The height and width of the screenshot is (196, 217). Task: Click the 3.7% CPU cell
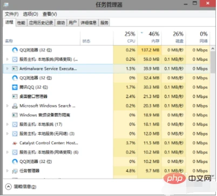[x=125, y=143]
